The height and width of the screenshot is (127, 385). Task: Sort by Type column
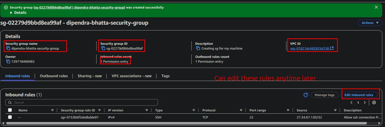[x=194, y=110]
